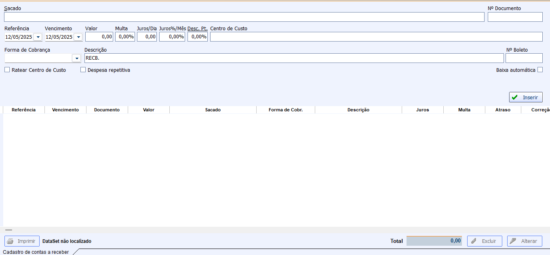Click the Inserir button with green checkmark
Image resolution: width=550 pixels, height=255 pixels.
(525, 97)
